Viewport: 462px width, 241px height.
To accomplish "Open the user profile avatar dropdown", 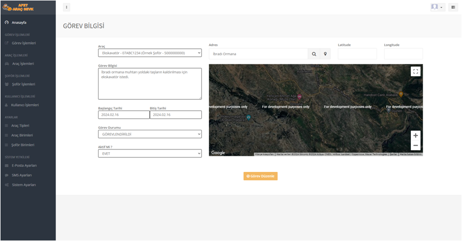I will click(x=437, y=7).
